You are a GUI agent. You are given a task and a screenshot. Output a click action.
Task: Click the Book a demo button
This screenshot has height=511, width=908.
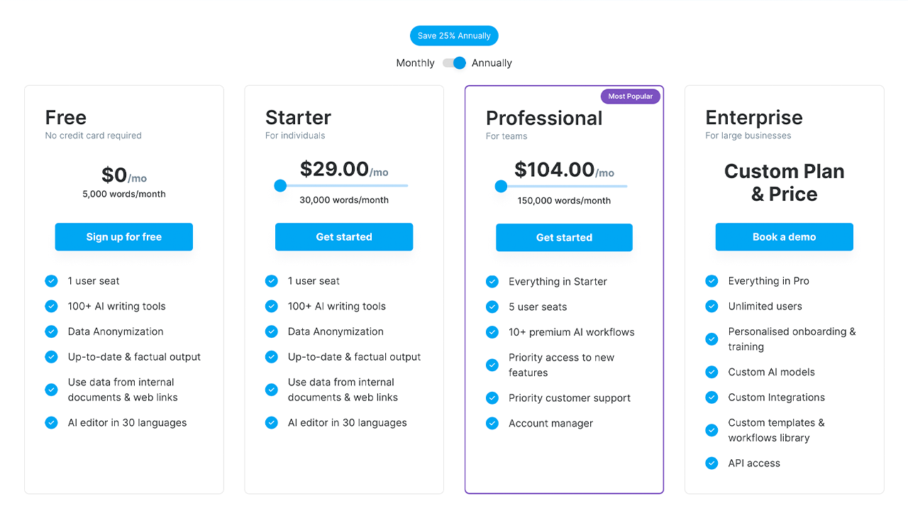point(784,237)
